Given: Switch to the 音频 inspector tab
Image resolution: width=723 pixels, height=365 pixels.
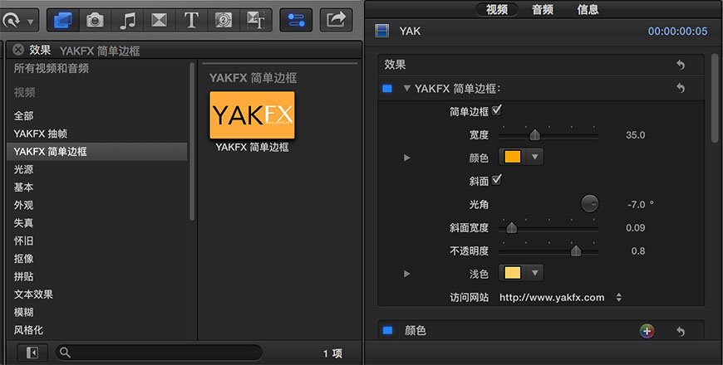Looking at the screenshot, I should [x=543, y=9].
